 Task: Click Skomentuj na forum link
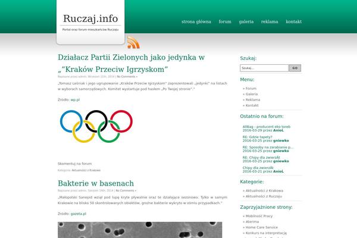tap(75, 164)
